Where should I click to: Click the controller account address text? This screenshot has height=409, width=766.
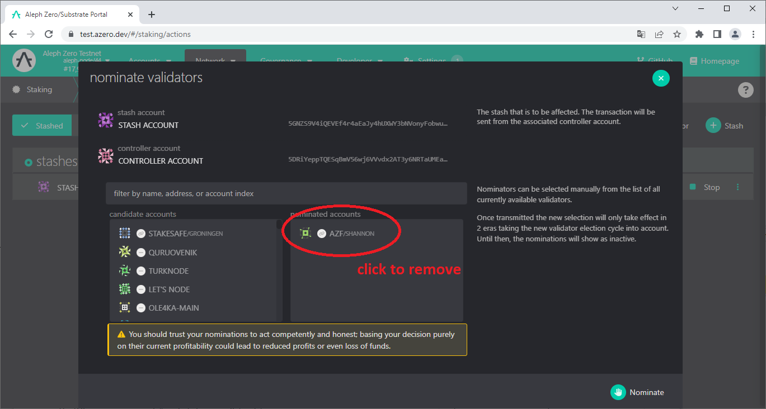pyautogui.click(x=368, y=159)
